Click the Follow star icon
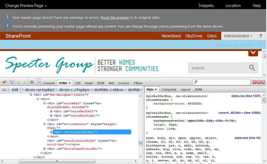Image resolution: width=267 pixels, height=164 pixels. 237,46
